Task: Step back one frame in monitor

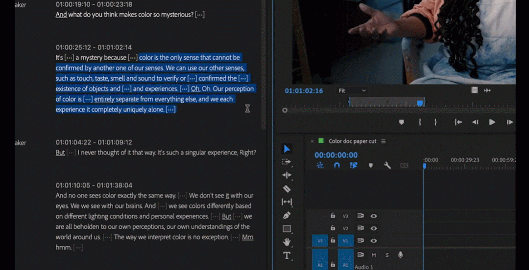Action: (x=475, y=122)
